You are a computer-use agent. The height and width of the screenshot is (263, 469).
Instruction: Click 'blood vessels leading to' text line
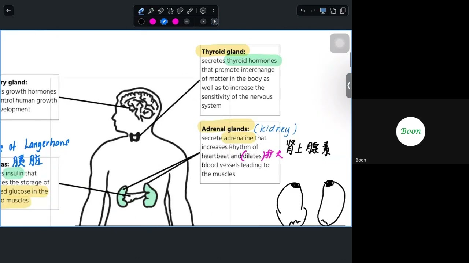[235, 165]
